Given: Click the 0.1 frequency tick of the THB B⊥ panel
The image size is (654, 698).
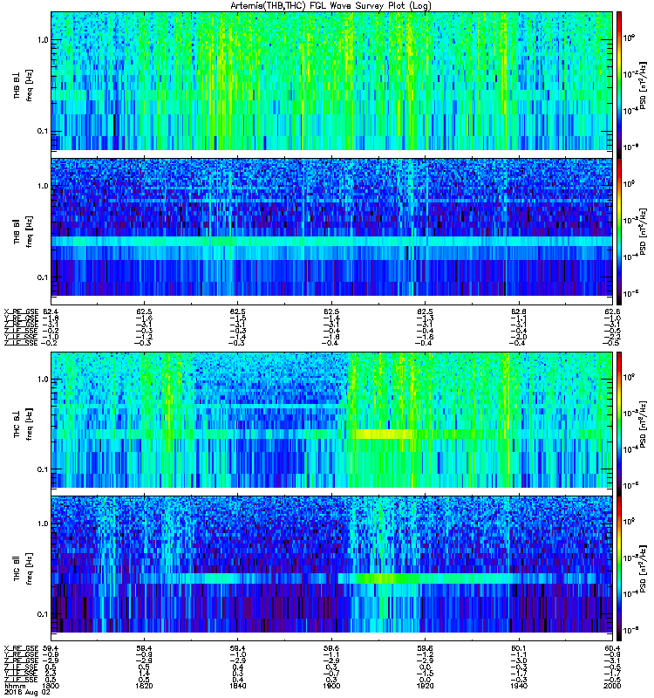Looking at the screenshot, I should 43,132.
